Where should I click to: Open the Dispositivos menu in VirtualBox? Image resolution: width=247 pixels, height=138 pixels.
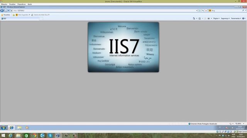tap(22, 4)
